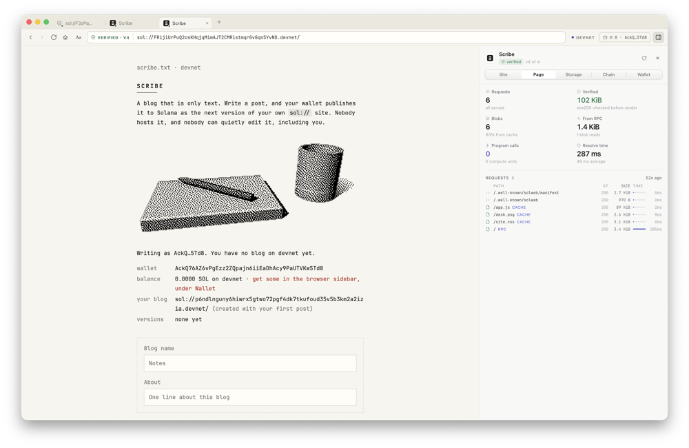The height and width of the screenshot is (448, 689).
Task: Select the /app.js request row
Action: 573,207
